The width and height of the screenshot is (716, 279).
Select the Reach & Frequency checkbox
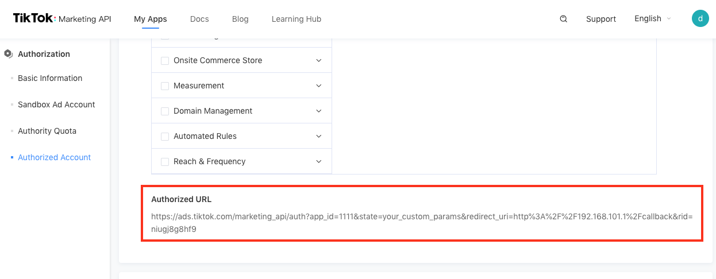[165, 162]
